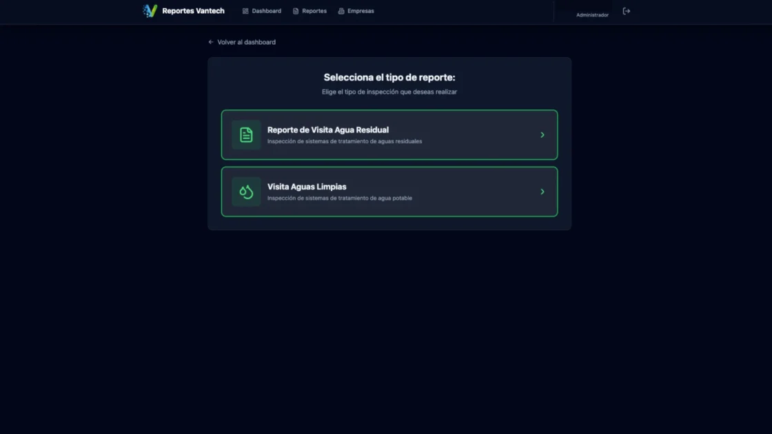Click the Aguas Limpias card description text
Image resolution: width=772 pixels, height=434 pixels.
coord(340,198)
